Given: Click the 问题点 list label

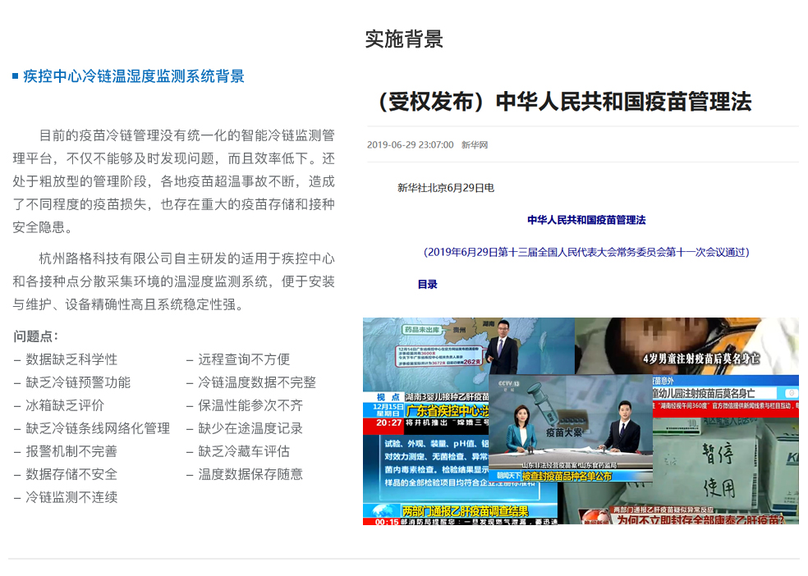Looking at the screenshot, I should click(x=36, y=336).
